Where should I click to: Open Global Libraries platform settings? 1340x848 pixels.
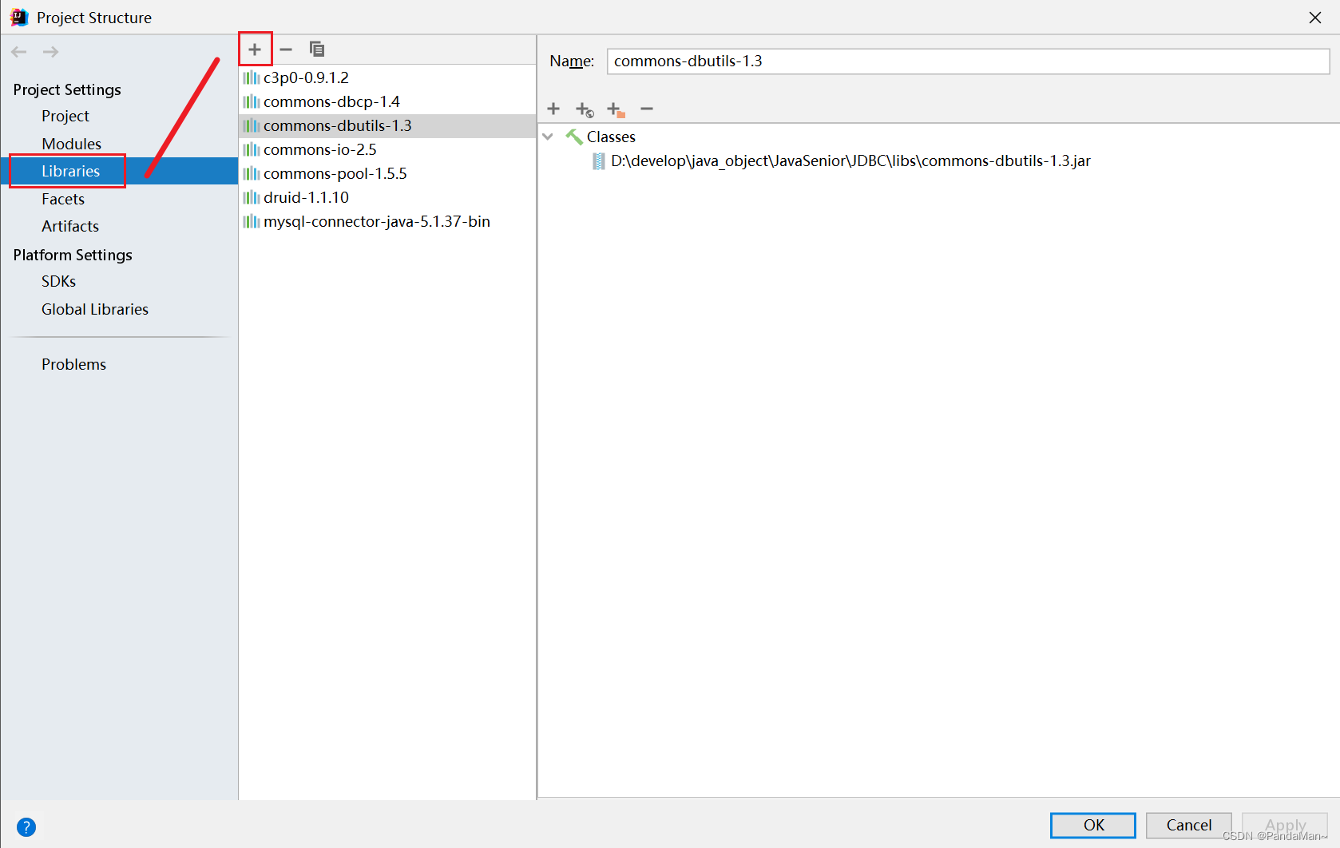click(x=95, y=309)
